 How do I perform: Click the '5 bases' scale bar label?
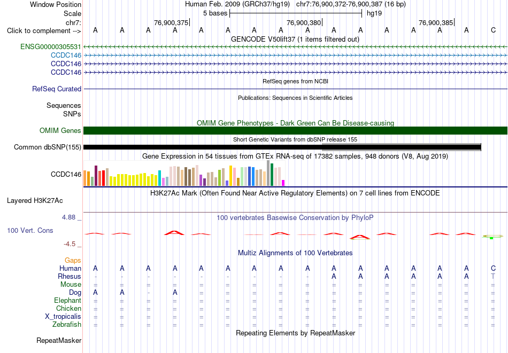[215, 13]
